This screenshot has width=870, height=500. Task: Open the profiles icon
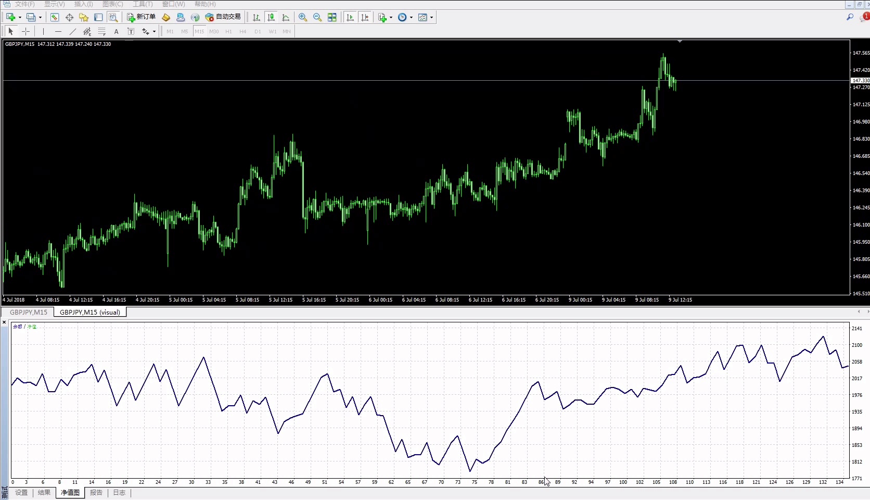[31, 17]
